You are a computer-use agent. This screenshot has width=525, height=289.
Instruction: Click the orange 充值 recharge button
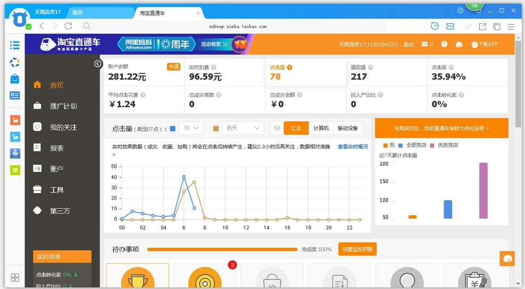click(x=173, y=67)
